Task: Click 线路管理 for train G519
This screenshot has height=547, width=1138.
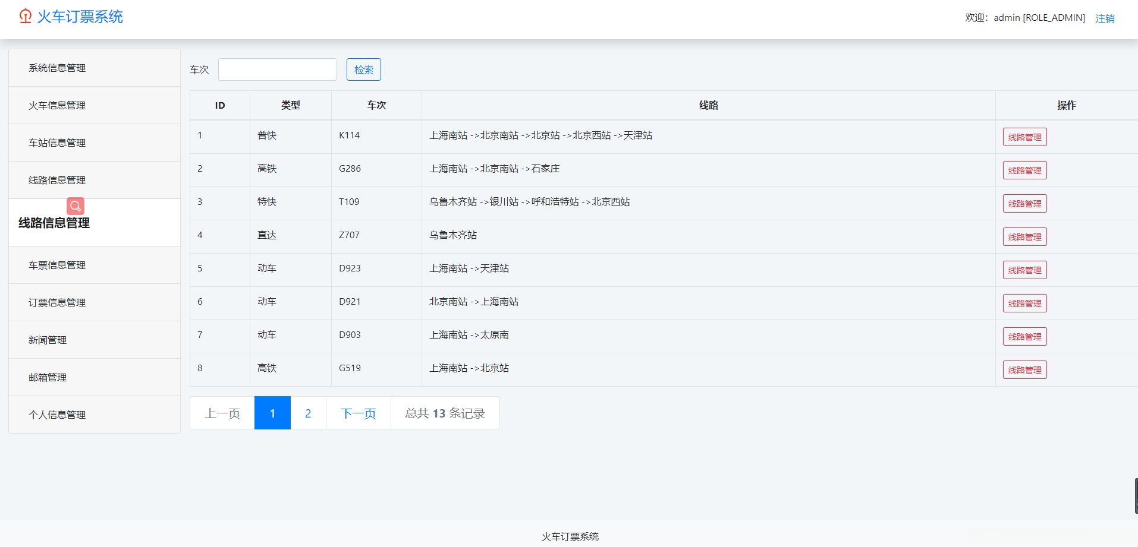Action: (x=1024, y=369)
